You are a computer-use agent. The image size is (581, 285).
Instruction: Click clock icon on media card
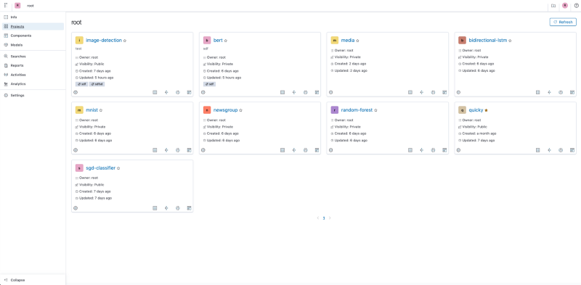(433, 92)
